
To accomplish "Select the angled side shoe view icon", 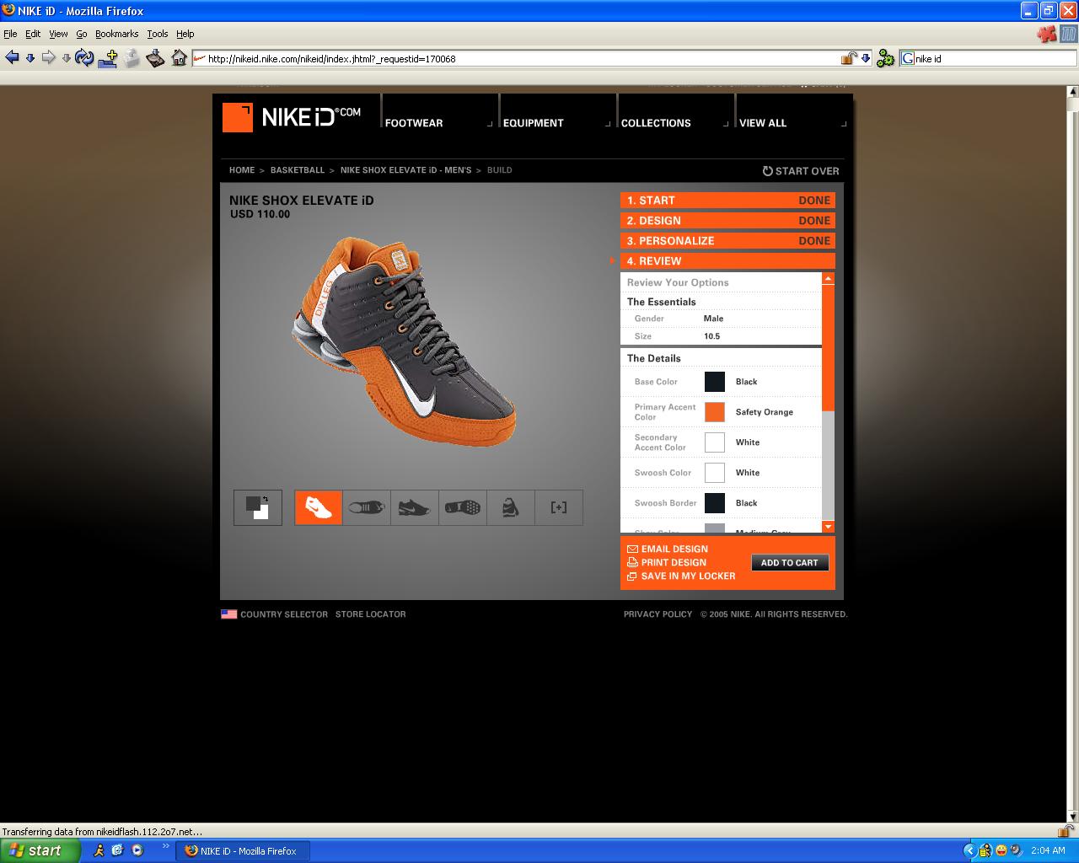I will coord(319,507).
